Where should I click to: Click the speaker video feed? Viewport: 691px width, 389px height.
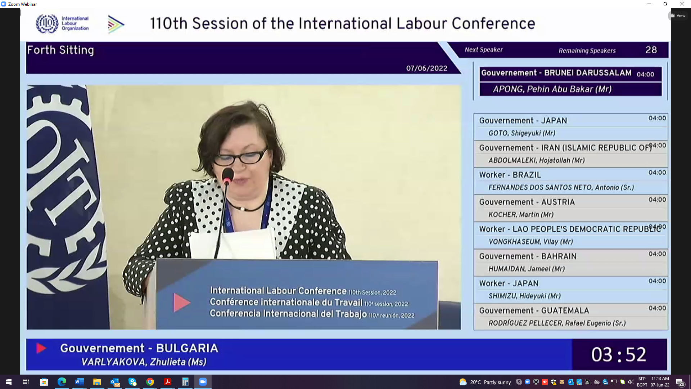click(244, 207)
